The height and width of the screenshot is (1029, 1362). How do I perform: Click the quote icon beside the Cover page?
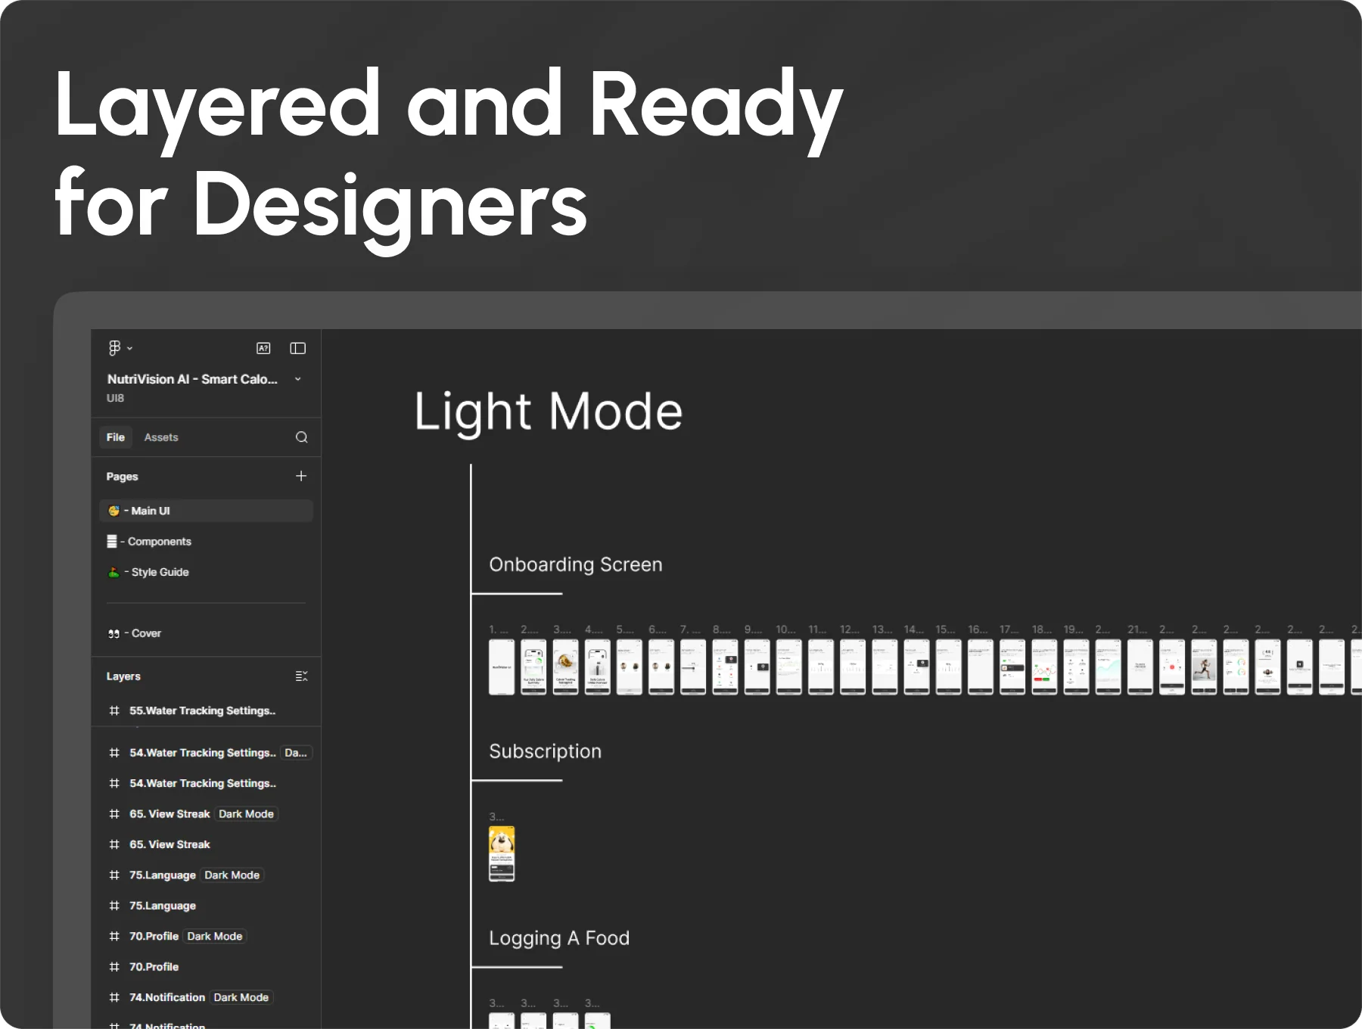point(113,633)
